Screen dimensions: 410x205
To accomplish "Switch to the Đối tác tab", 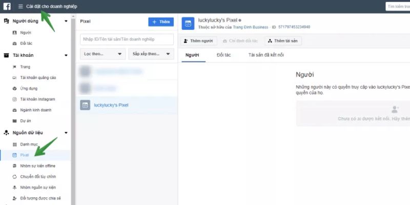I will (223, 55).
